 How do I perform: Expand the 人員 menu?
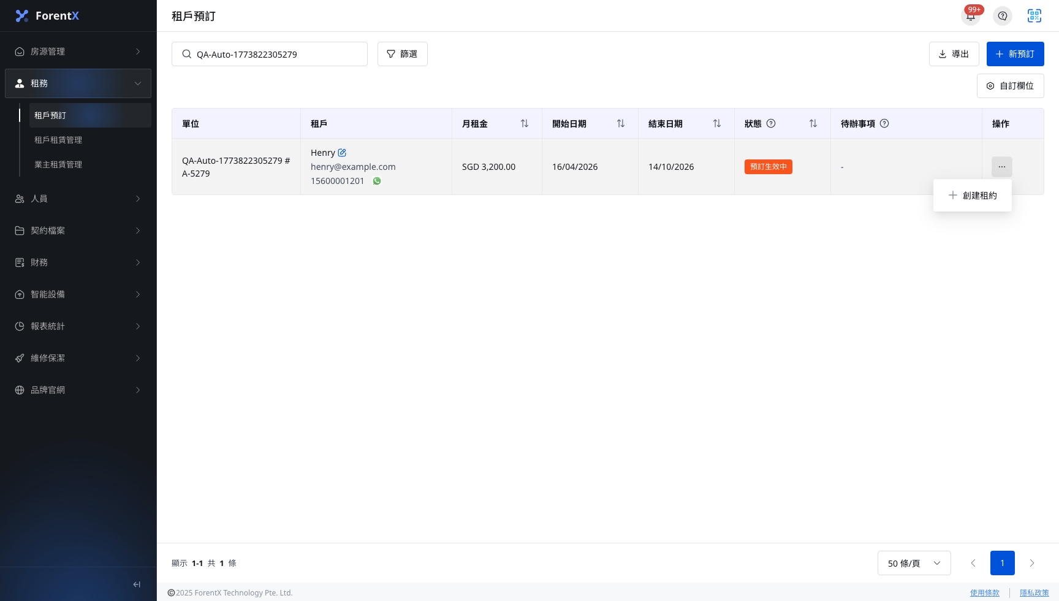[x=78, y=199]
